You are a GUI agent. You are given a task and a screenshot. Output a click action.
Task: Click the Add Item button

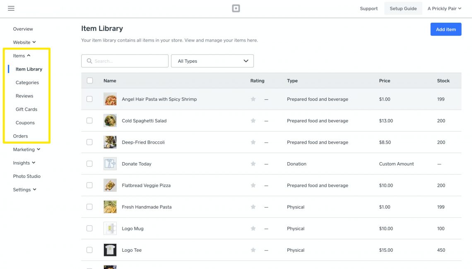[x=446, y=29]
